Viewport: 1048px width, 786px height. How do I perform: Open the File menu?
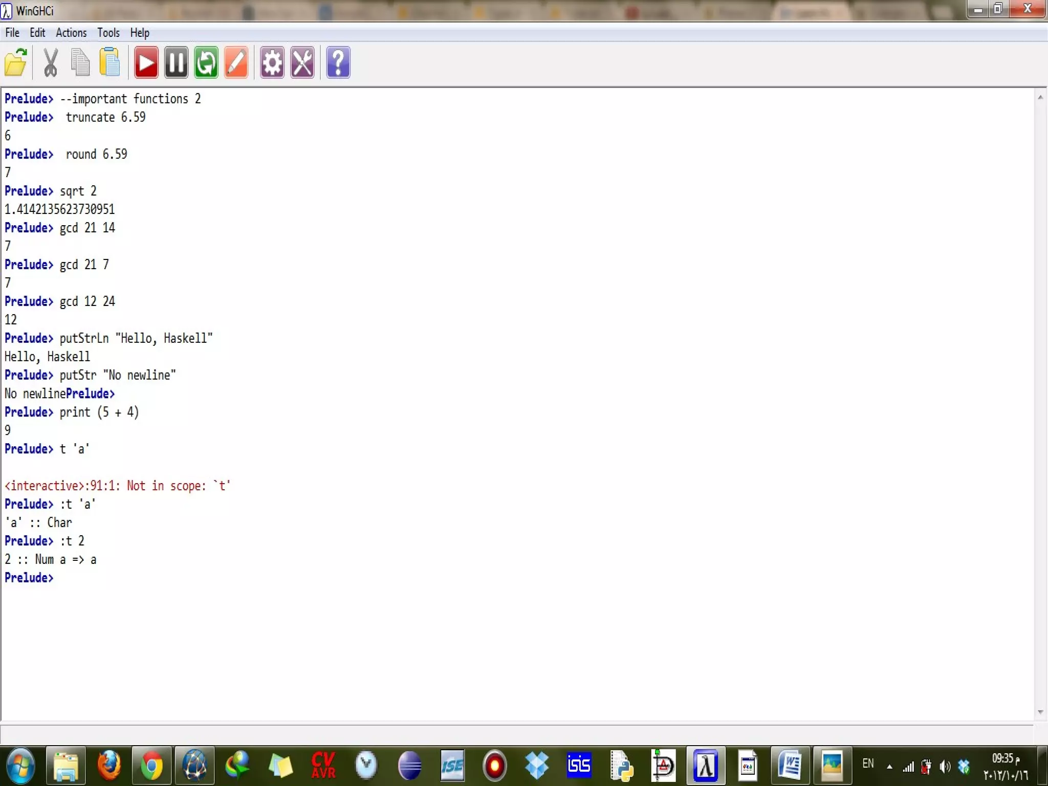(12, 33)
